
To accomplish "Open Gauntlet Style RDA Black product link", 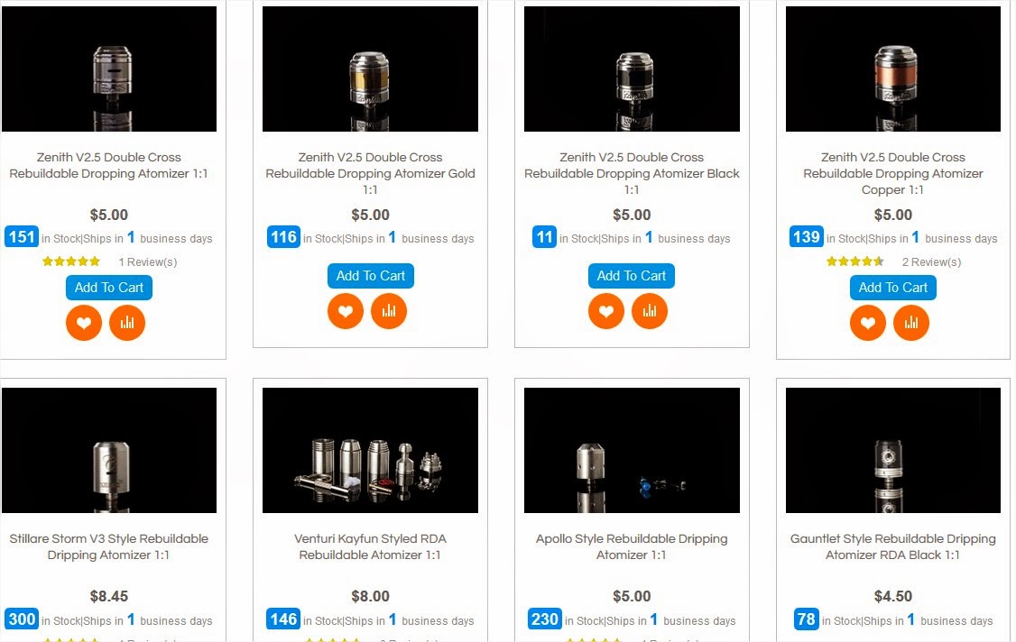I will pyautogui.click(x=893, y=546).
